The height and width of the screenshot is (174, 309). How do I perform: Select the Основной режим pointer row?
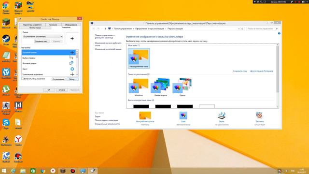click(x=48, y=53)
